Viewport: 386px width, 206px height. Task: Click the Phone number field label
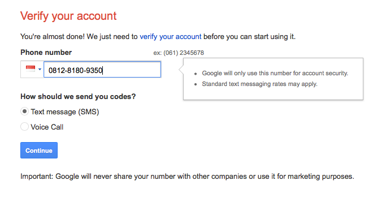(46, 53)
